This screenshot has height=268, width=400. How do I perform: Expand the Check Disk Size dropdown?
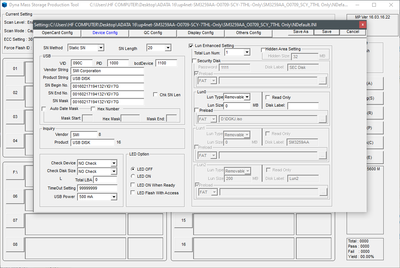[x=114, y=171]
